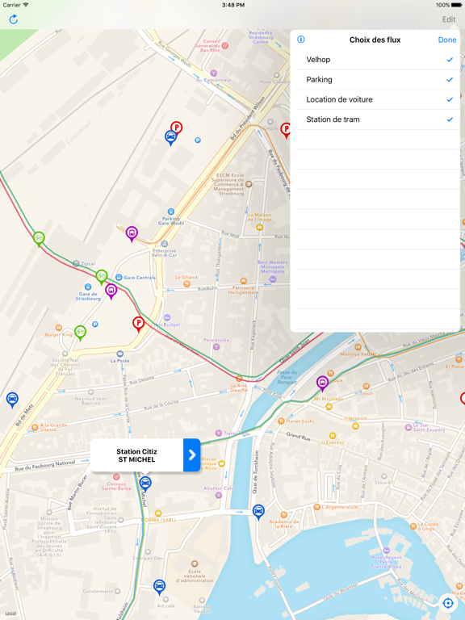Tap U Express shop marker
The width and height of the screenshot is (465, 620).
pos(333,435)
